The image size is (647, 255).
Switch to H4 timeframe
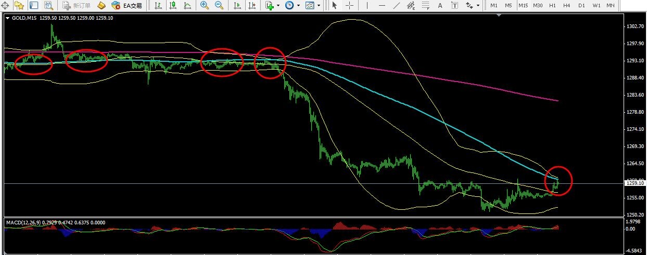tap(567, 6)
